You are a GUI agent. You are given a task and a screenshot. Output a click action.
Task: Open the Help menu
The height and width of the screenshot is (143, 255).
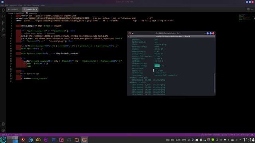click(x=43, y=5)
